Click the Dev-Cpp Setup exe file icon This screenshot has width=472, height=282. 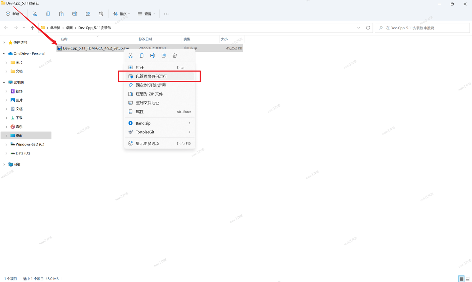click(60, 48)
